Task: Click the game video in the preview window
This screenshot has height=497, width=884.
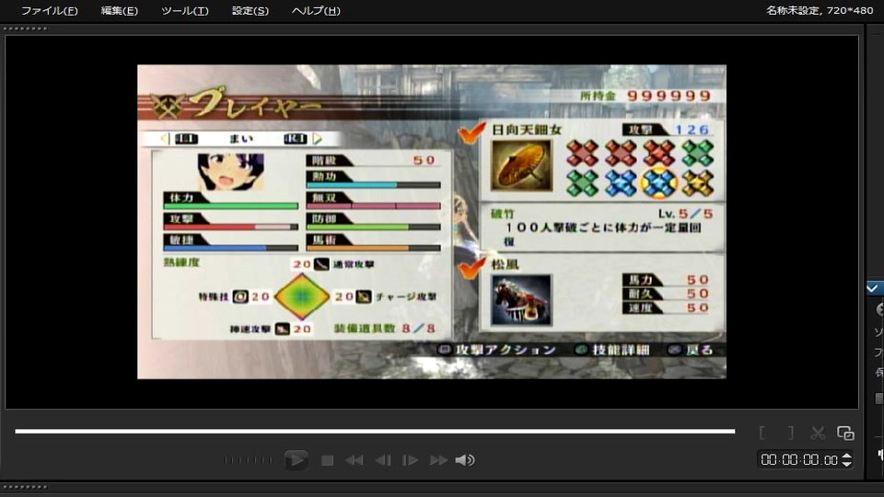Action: 432,222
